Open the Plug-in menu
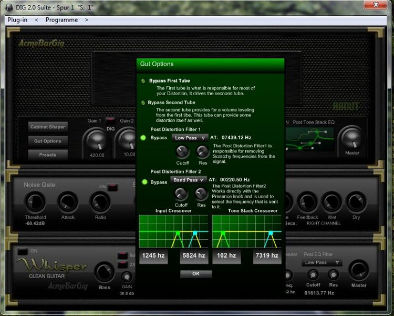Image resolution: width=394 pixels, height=316 pixels. click(x=17, y=20)
